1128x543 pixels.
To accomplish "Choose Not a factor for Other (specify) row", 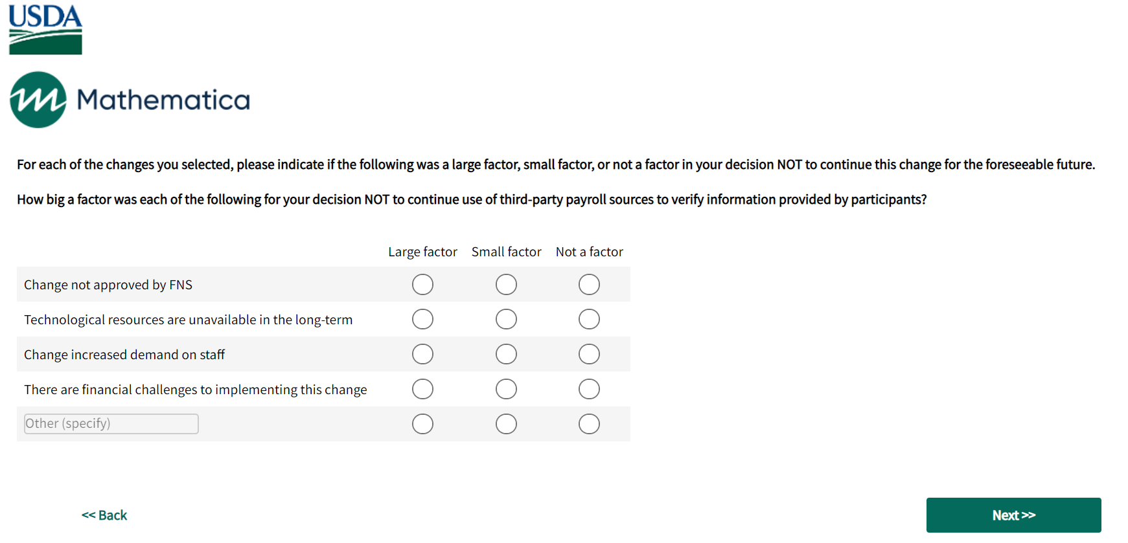I will coord(589,424).
